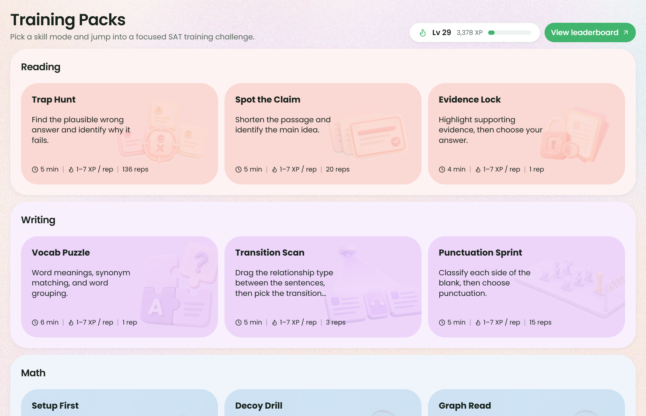Click the Vocab Puzzle jigsaw illustration
Screen dimensions: 646x416
[x=179, y=285]
